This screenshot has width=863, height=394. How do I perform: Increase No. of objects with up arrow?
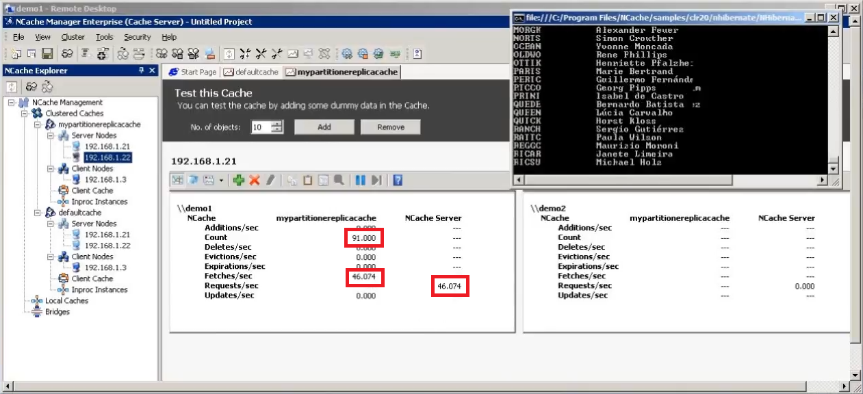click(x=277, y=124)
